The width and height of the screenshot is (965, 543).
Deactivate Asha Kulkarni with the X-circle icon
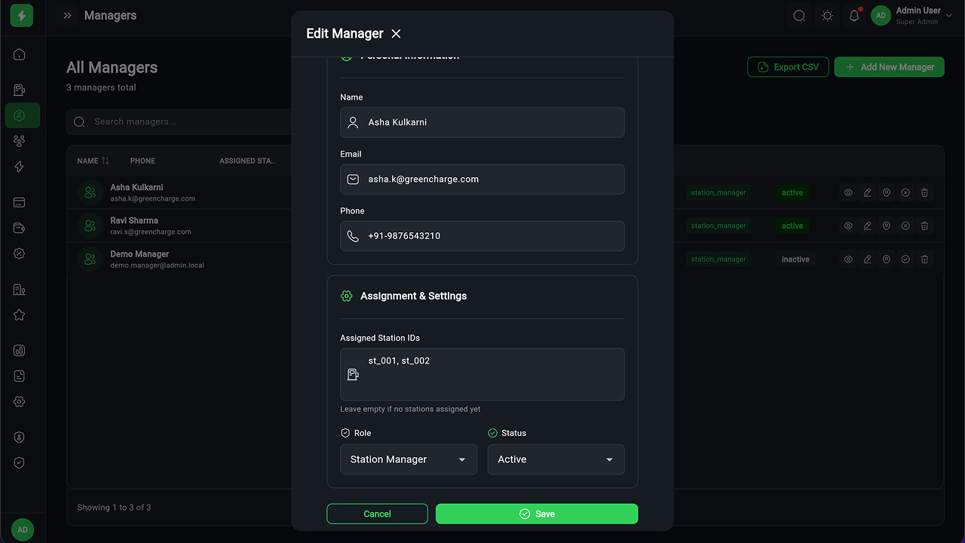click(x=905, y=192)
